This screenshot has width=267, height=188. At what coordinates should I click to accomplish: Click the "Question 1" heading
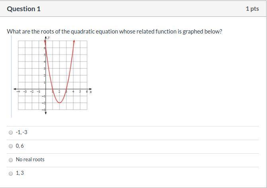click(24, 9)
